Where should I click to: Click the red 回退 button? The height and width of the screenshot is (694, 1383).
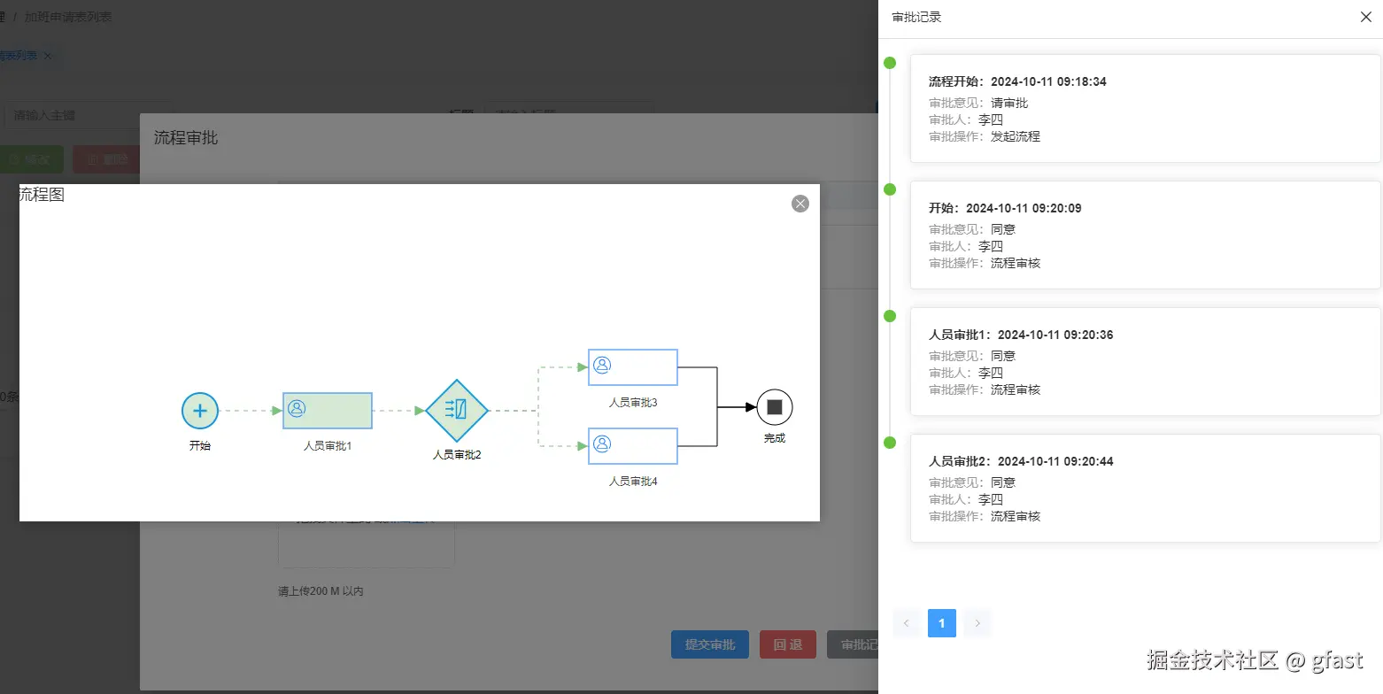788,644
